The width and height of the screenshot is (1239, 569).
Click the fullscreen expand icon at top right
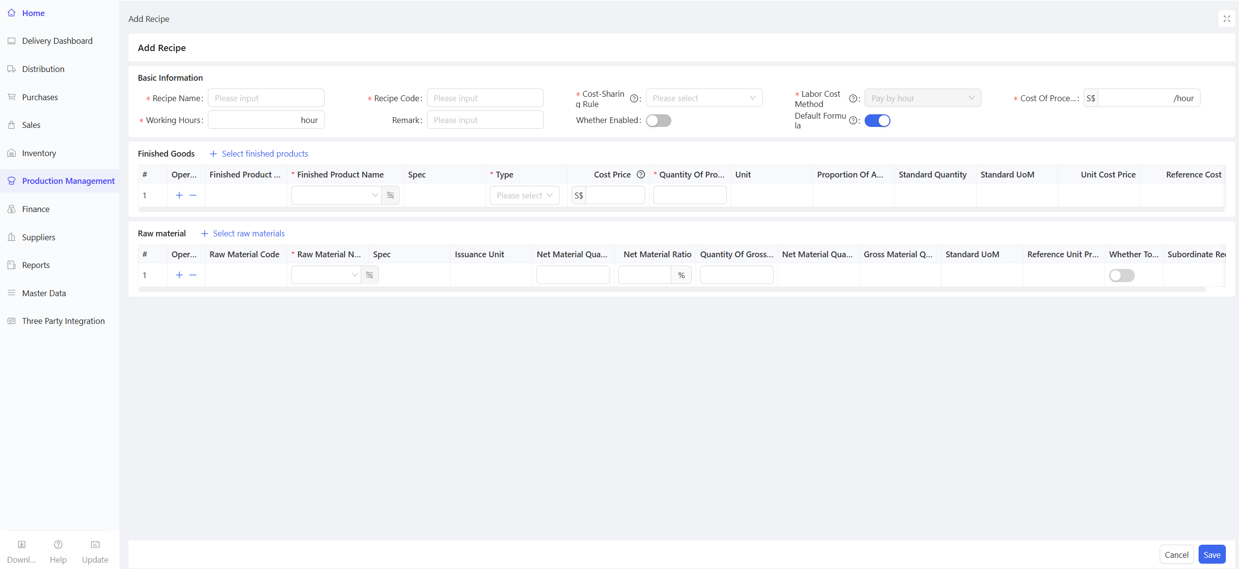click(x=1226, y=19)
